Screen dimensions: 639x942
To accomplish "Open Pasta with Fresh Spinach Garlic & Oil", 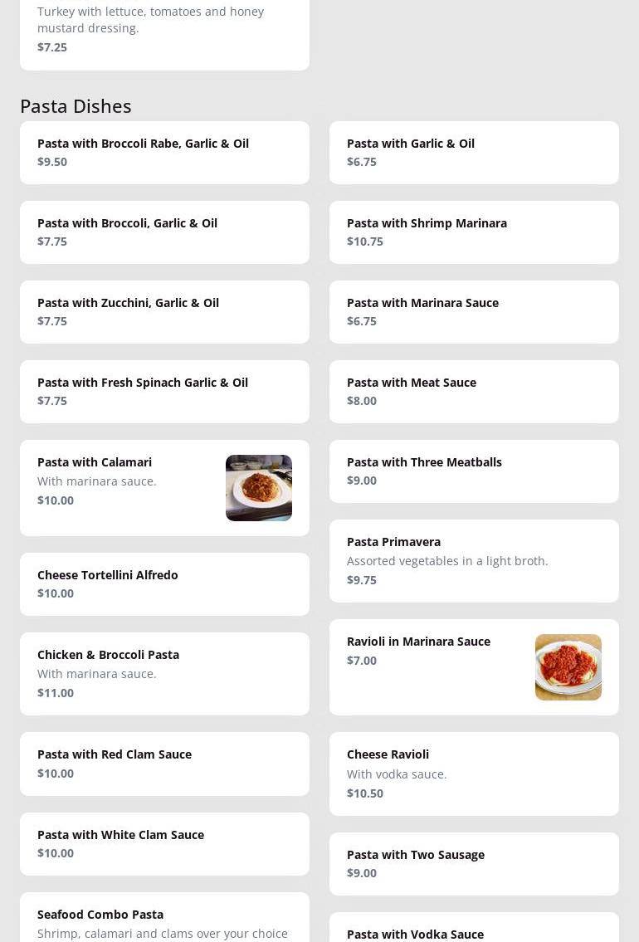I will (164, 392).
